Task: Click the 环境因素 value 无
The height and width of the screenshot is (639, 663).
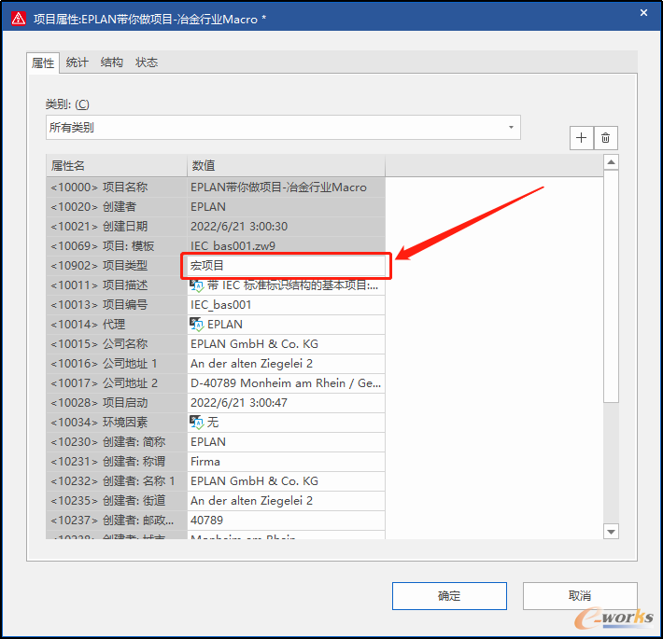Action: point(287,423)
